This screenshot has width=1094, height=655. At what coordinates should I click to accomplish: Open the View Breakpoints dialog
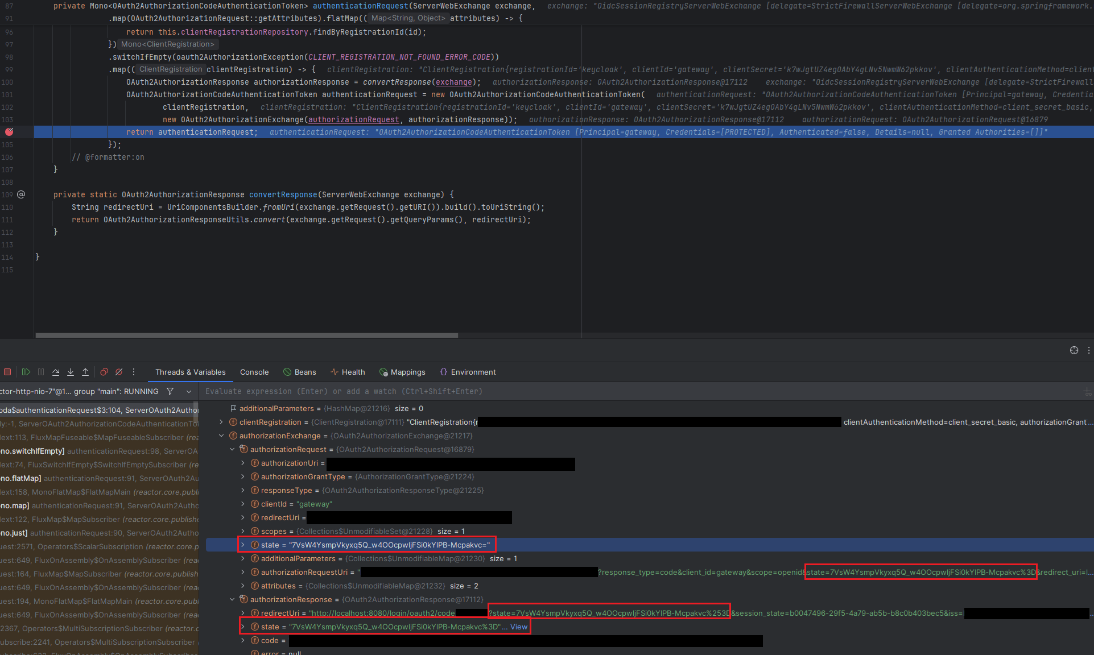point(104,372)
